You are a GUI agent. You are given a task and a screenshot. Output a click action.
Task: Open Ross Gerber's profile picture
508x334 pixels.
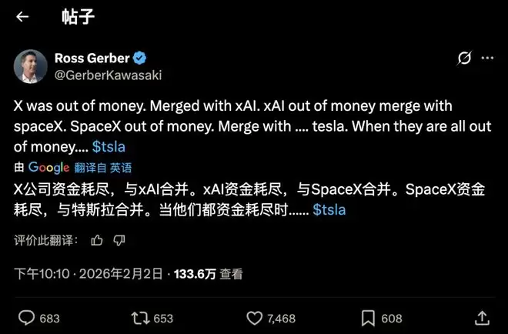point(31,66)
